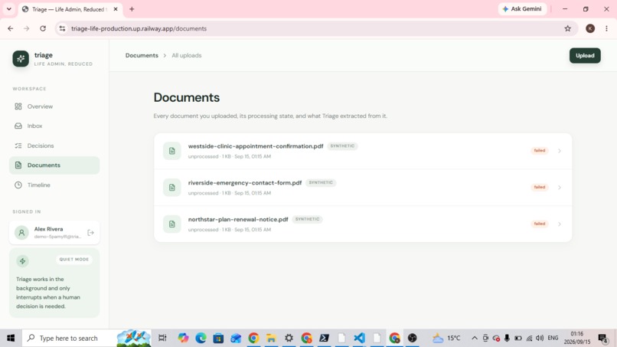Screen dimensions: 617x347
Task: Open riverside-emergency-contact-form.pdf
Action: pyautogui.click(x=245, y=183)
